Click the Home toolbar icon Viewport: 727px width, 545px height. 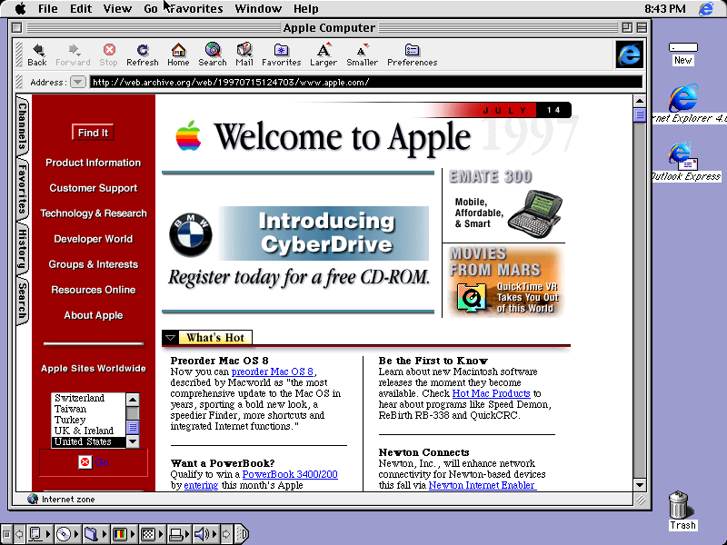(x=178, y=55)
